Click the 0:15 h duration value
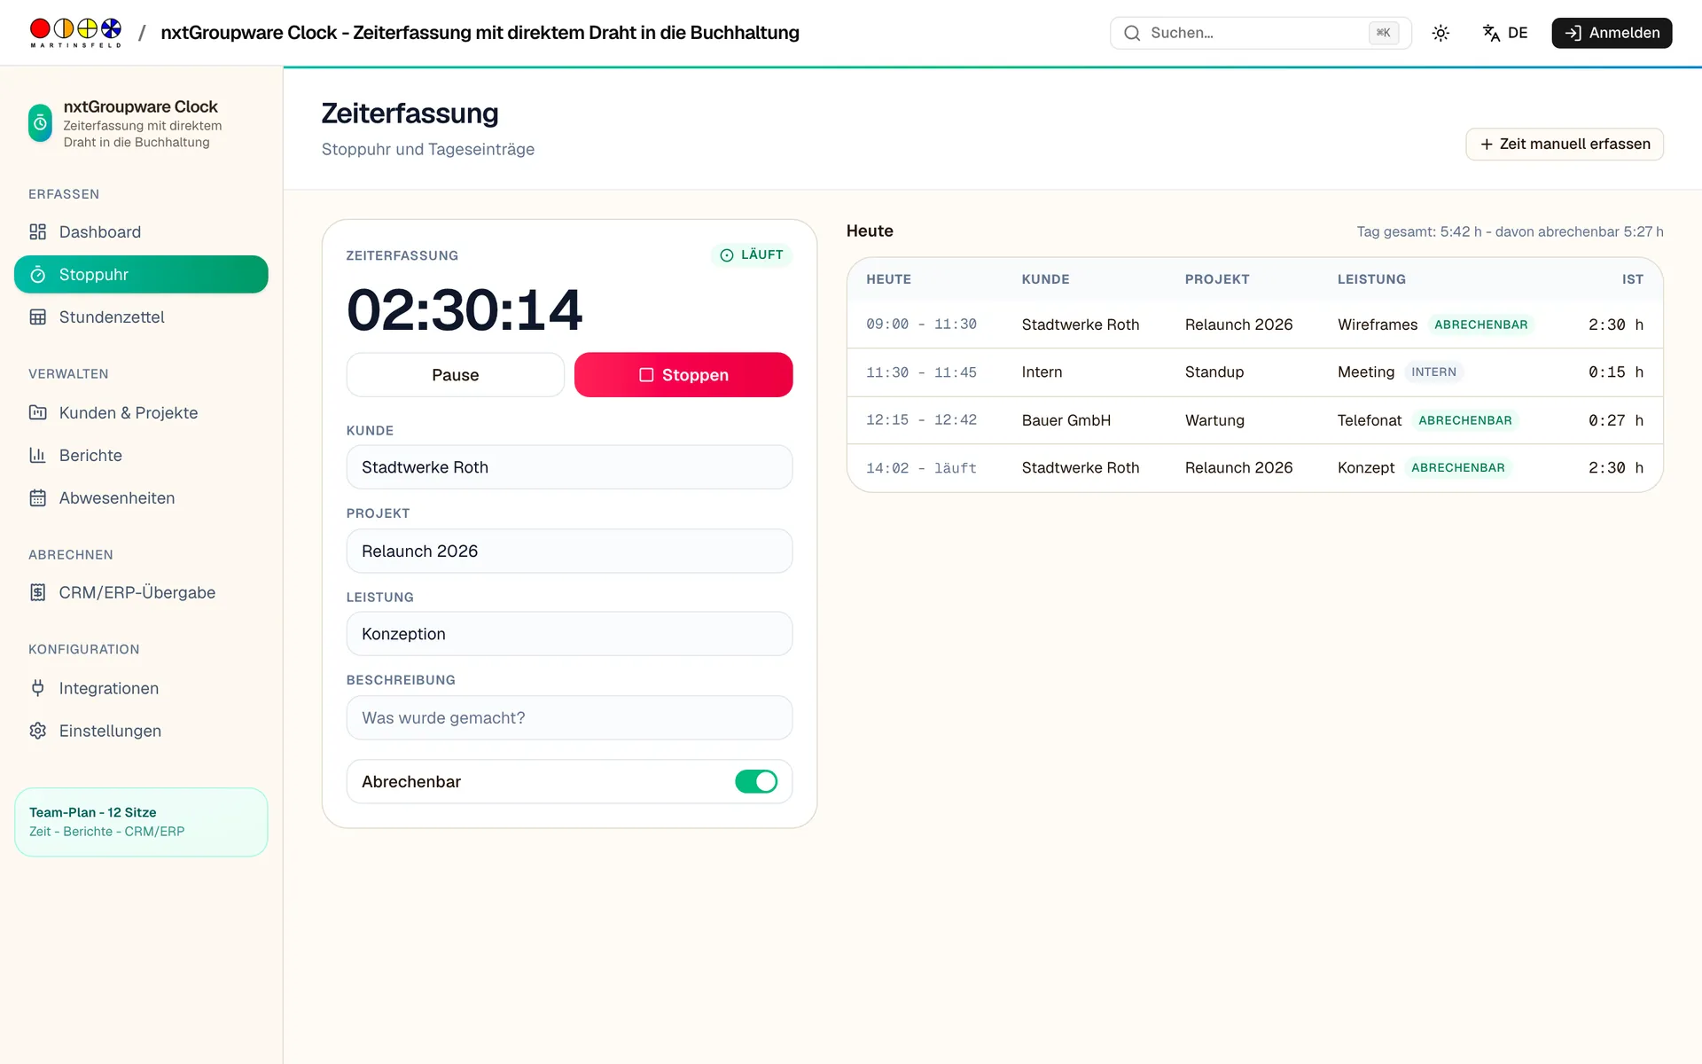This screenshot has height=1064, width=1702. [1615, 372]
